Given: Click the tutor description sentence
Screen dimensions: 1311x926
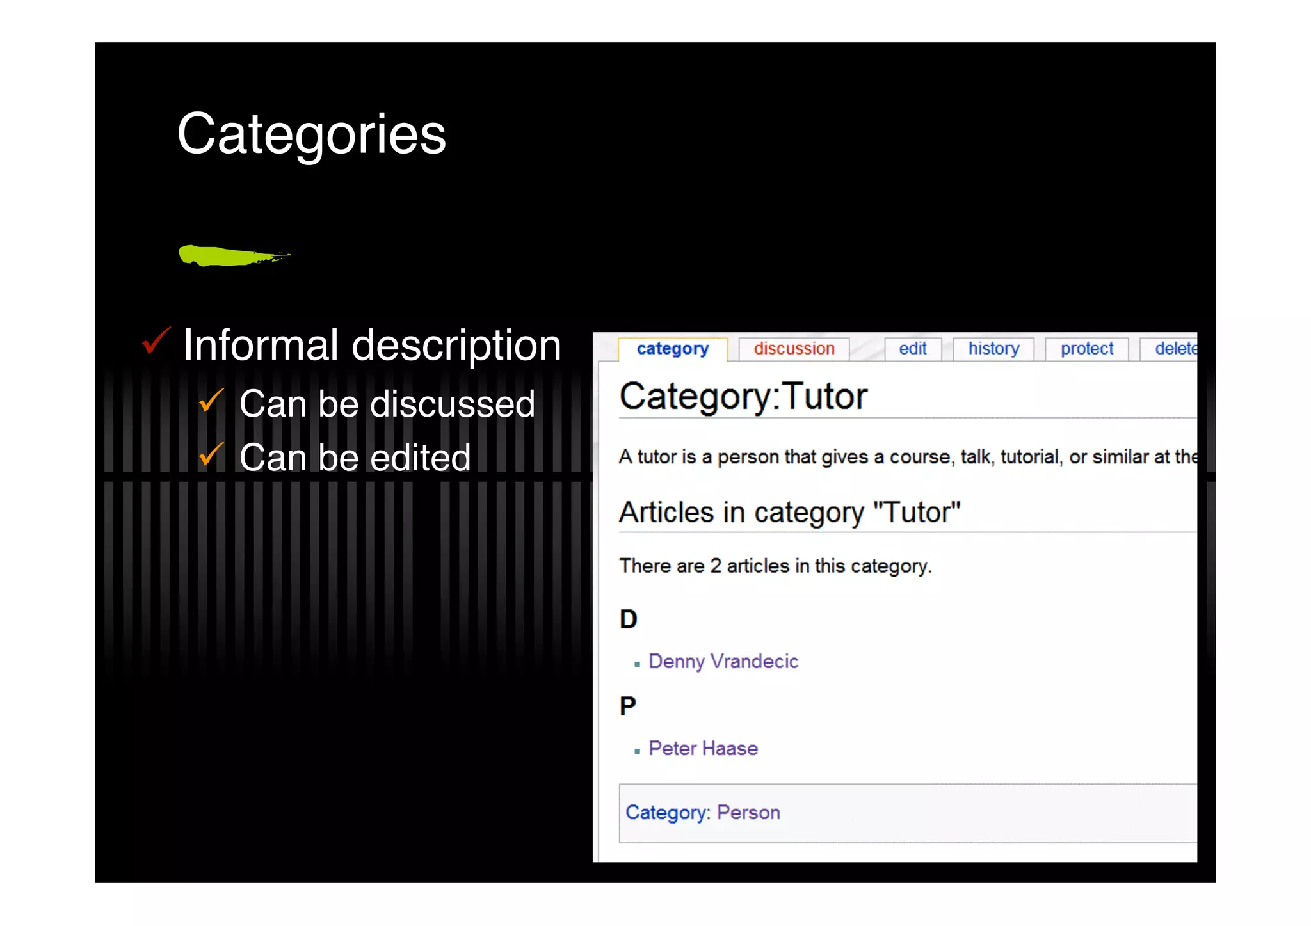Looking at the screenshot, I should (x=908, y=457).
